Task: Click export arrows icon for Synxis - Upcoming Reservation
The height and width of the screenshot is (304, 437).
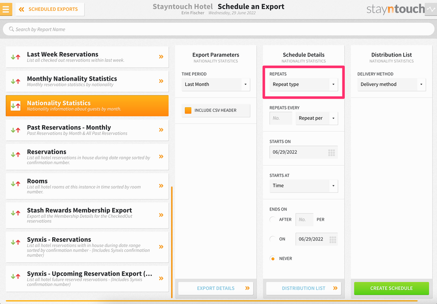Action: point(16,276)
